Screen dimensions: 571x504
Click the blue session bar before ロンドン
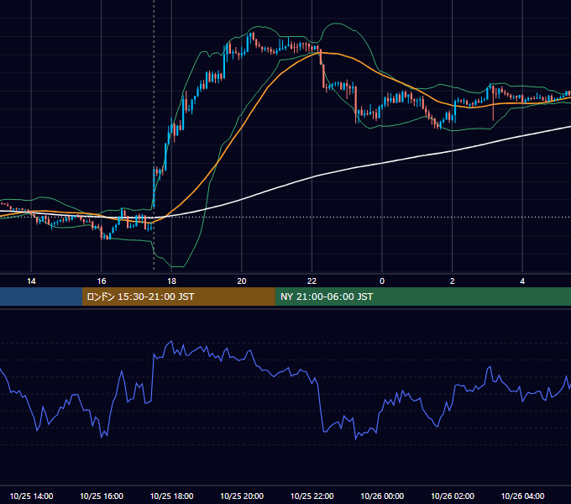click(x=41, y=297)
